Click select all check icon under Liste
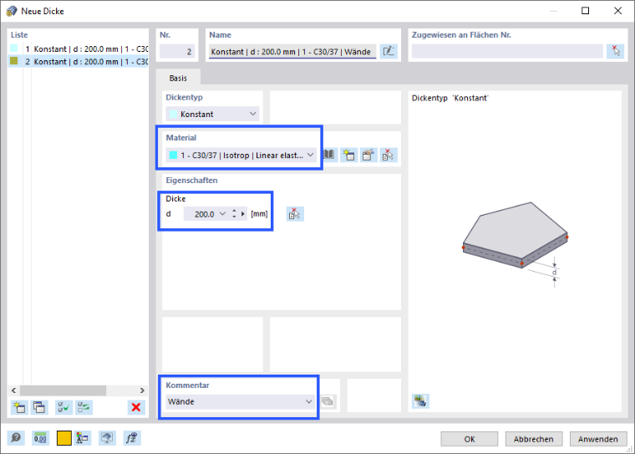 click(x=63, y=407)
